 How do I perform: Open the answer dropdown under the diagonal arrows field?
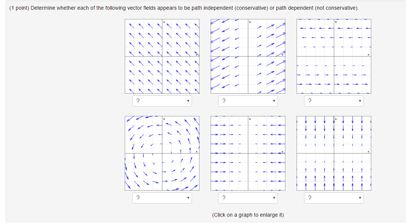(x=162, y=101)
